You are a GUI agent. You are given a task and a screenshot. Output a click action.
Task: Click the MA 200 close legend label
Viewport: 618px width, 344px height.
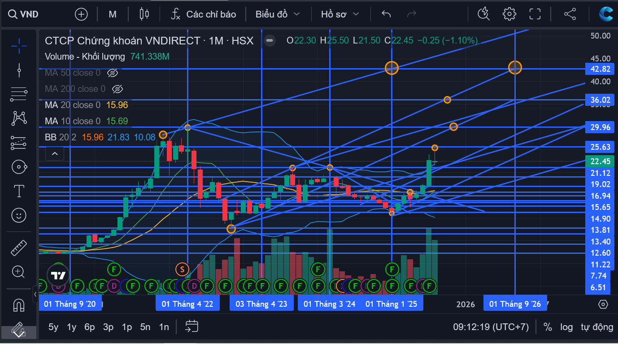tap(75, 89)
